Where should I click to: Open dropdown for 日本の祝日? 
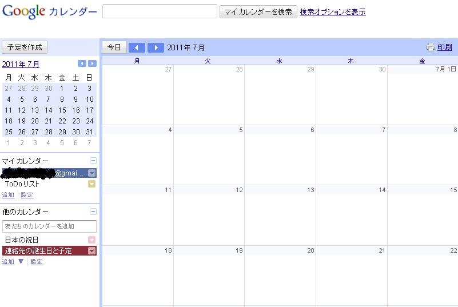[91, 240]
